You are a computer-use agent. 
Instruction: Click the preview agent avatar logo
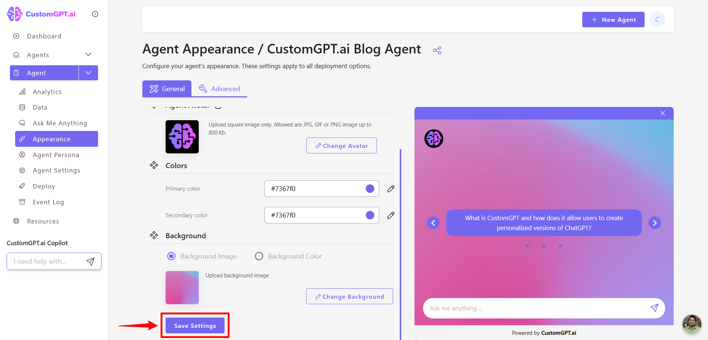pos(434,139)
